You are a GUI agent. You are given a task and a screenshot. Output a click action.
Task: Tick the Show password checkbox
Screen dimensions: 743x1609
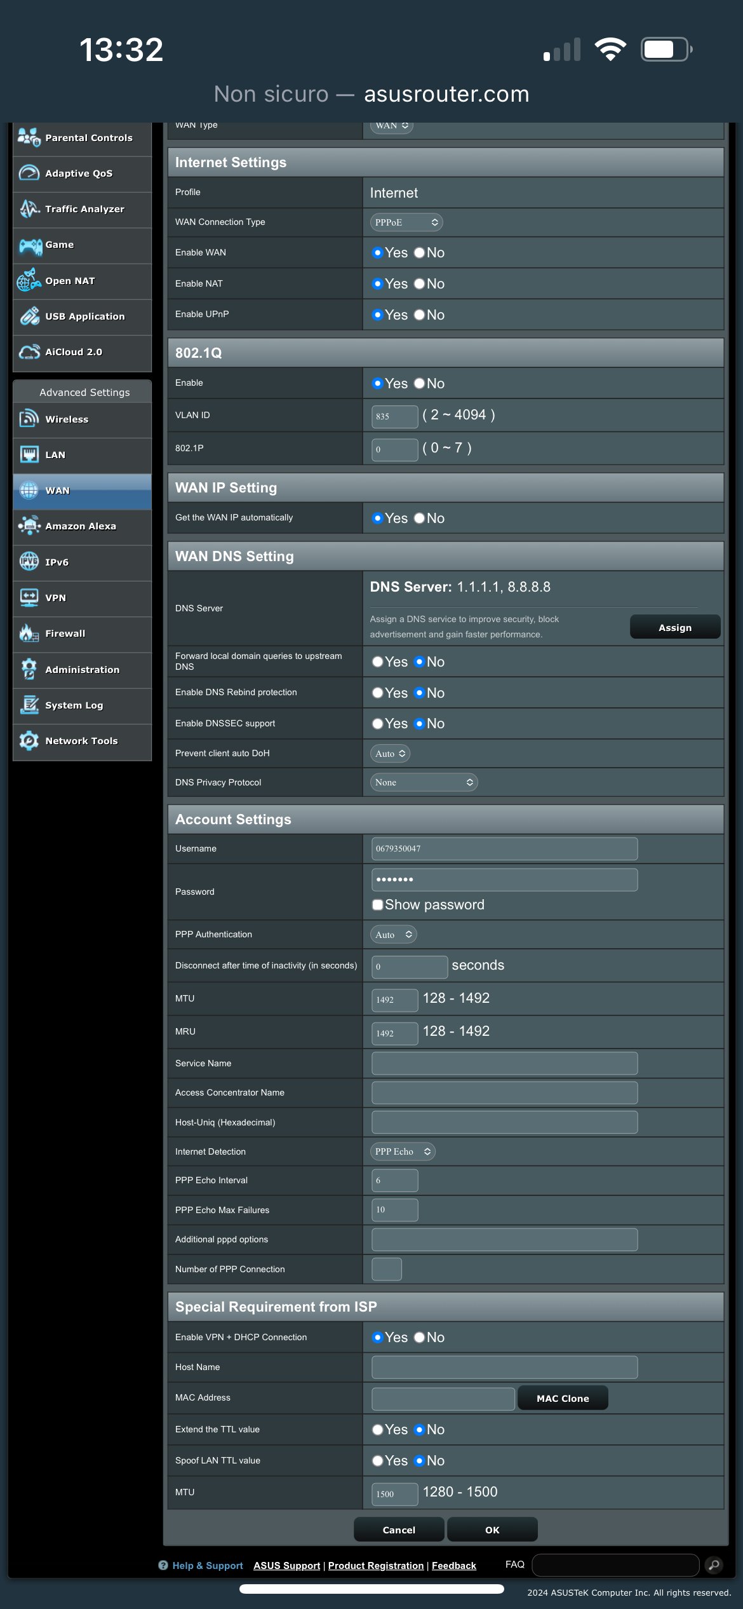point(378,905)
